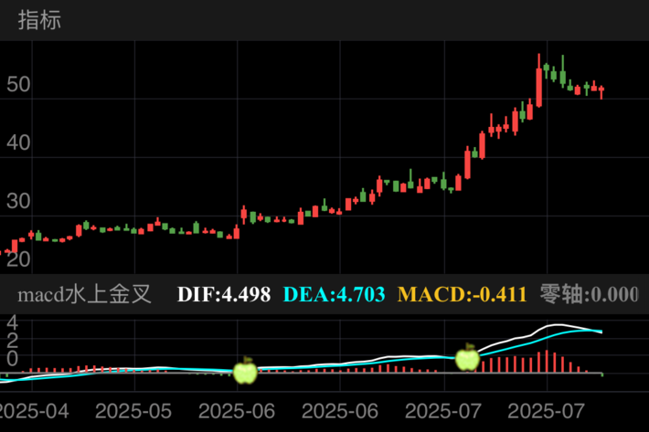Select the tallest red candlestick at the price peak
This screenshot has width=649, height=432.
[x=538, y=81]
